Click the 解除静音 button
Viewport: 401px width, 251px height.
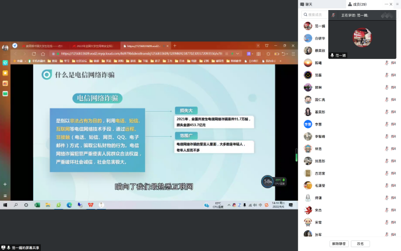(339, 243)
